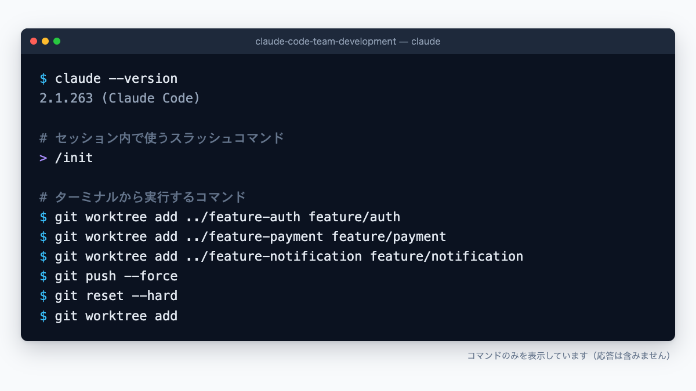Image resolution: width=696 pixels, height=391 pixels.
Task: Click the output '2.1.263 (Claude Code)'
Action: tap(120, 98)
